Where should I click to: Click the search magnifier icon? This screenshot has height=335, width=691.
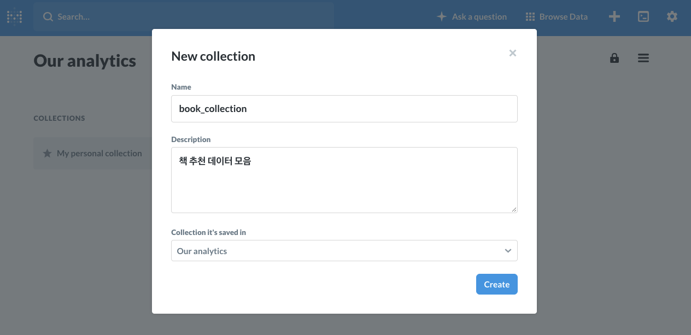coord(48,17)
